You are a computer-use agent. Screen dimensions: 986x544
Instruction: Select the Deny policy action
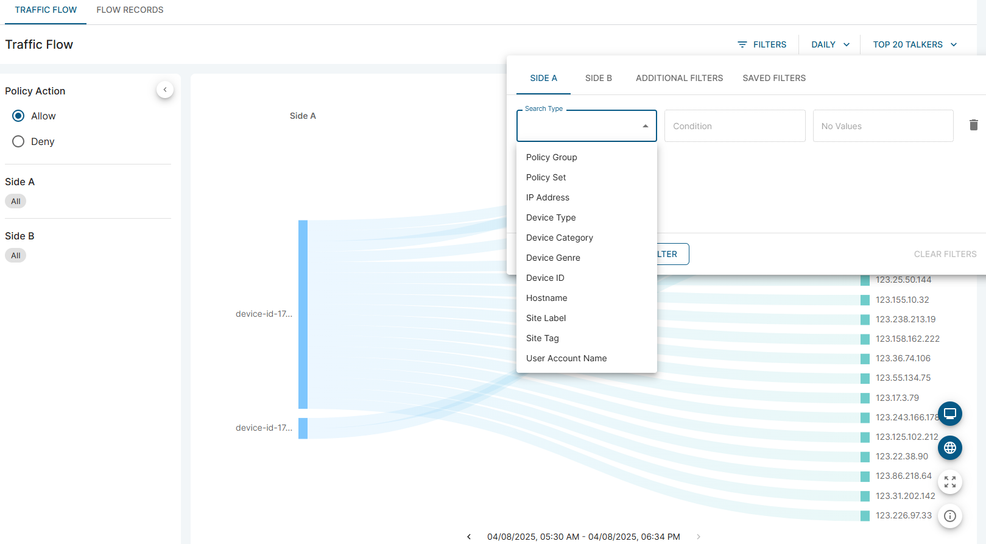point(18,141)
